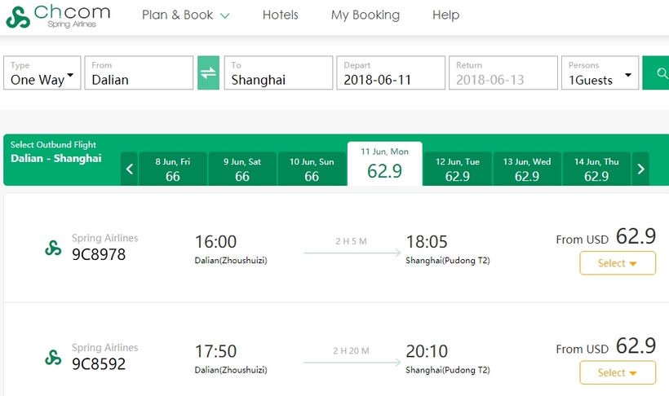Open the Plan & Book dropdown menu
Screen dimensions: 669x396
(185, 15)
